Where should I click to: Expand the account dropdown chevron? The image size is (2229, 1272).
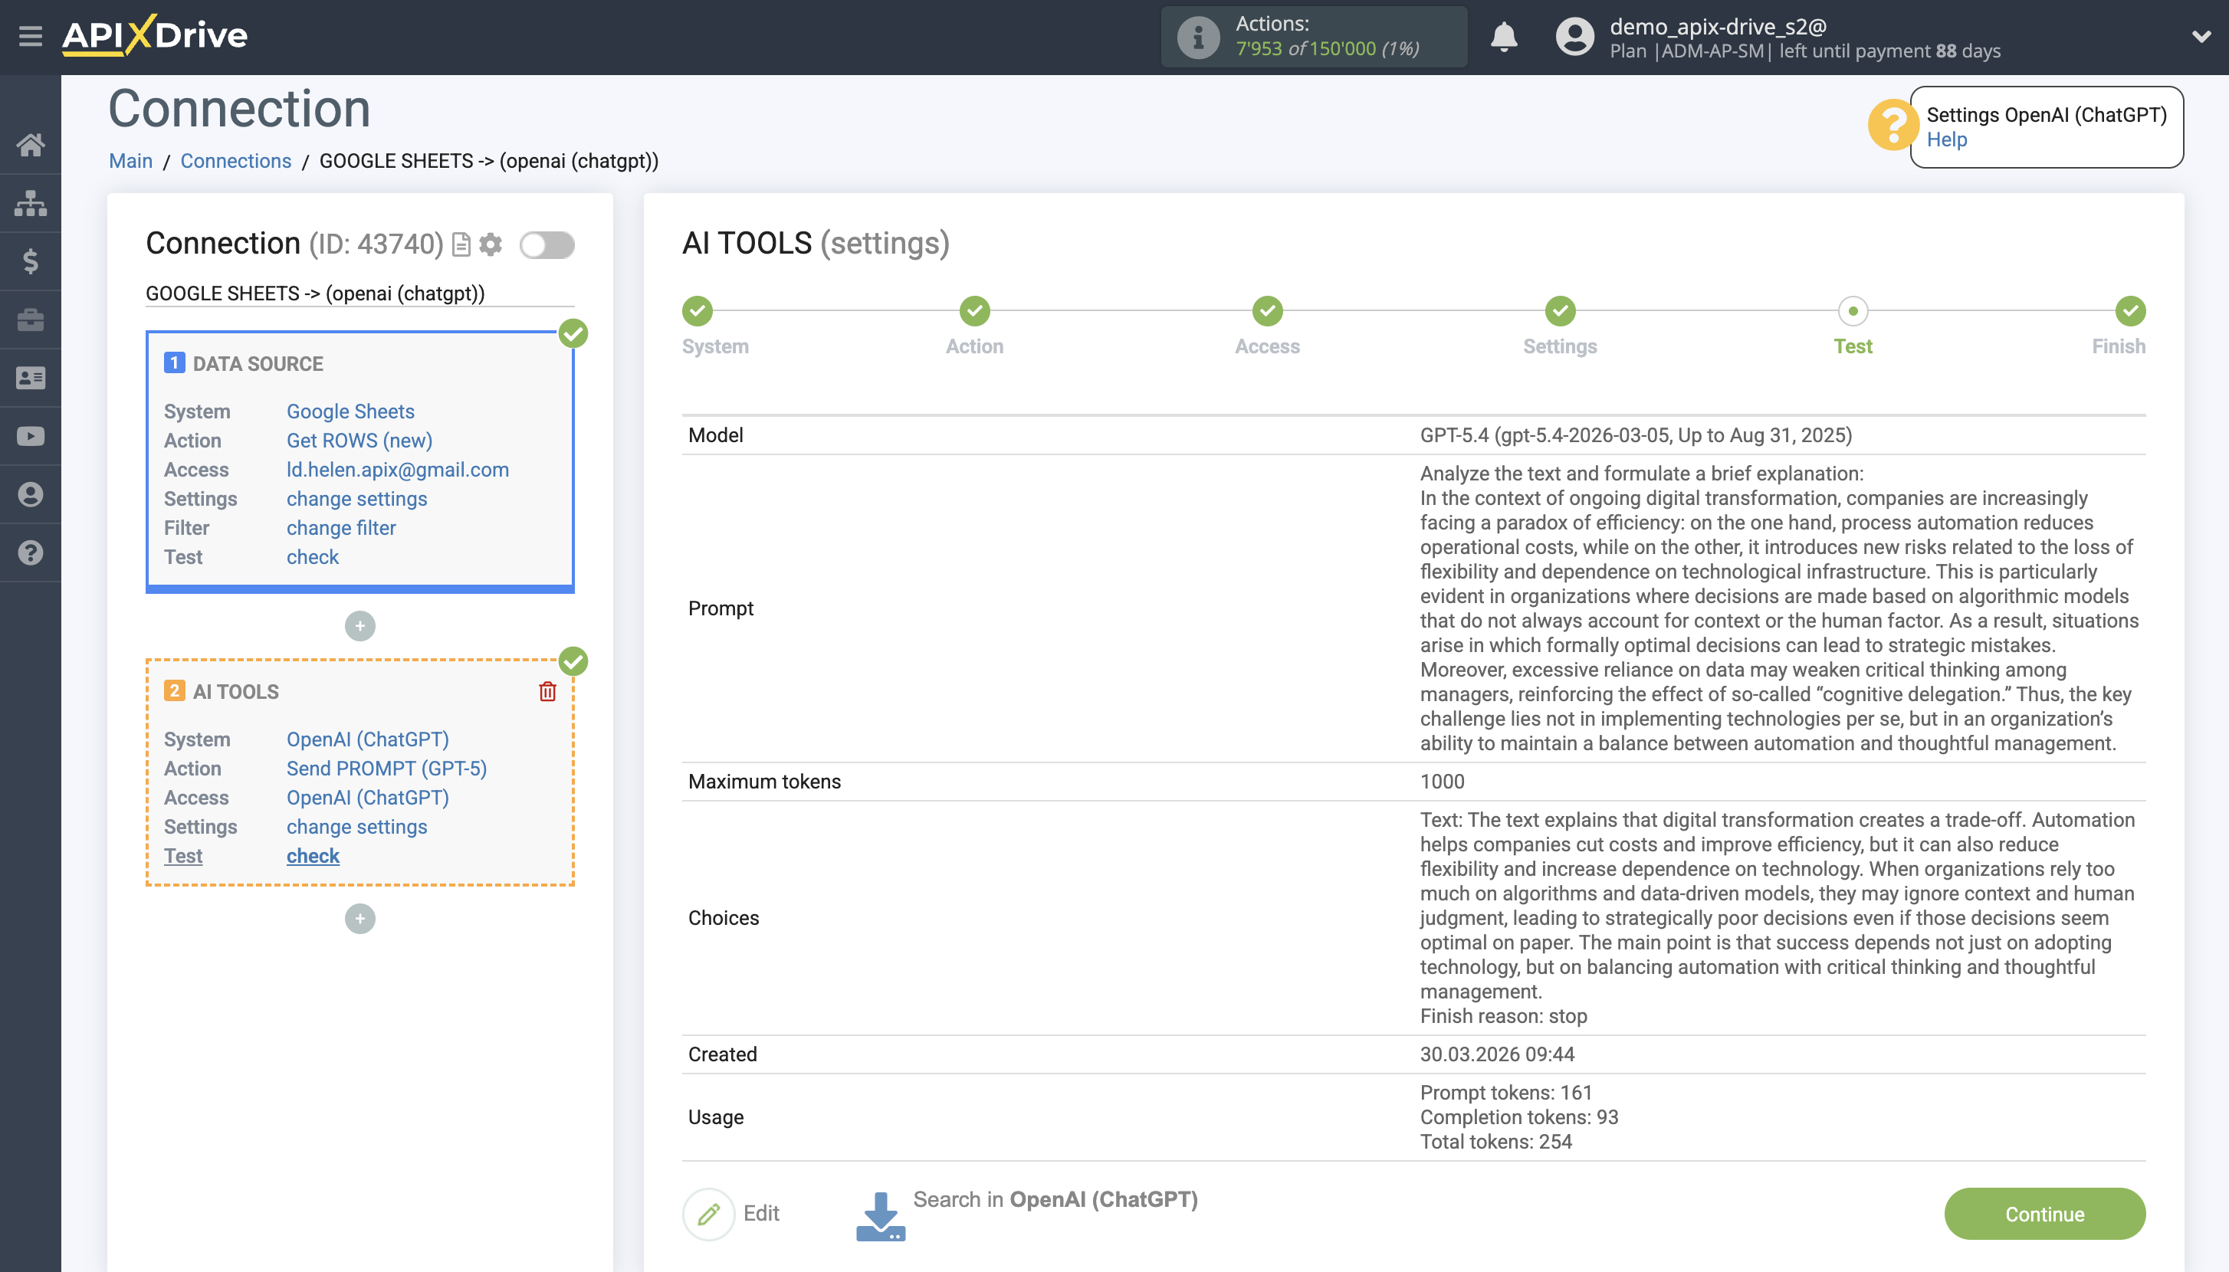pyautogui.click(x=2201, y=37)
